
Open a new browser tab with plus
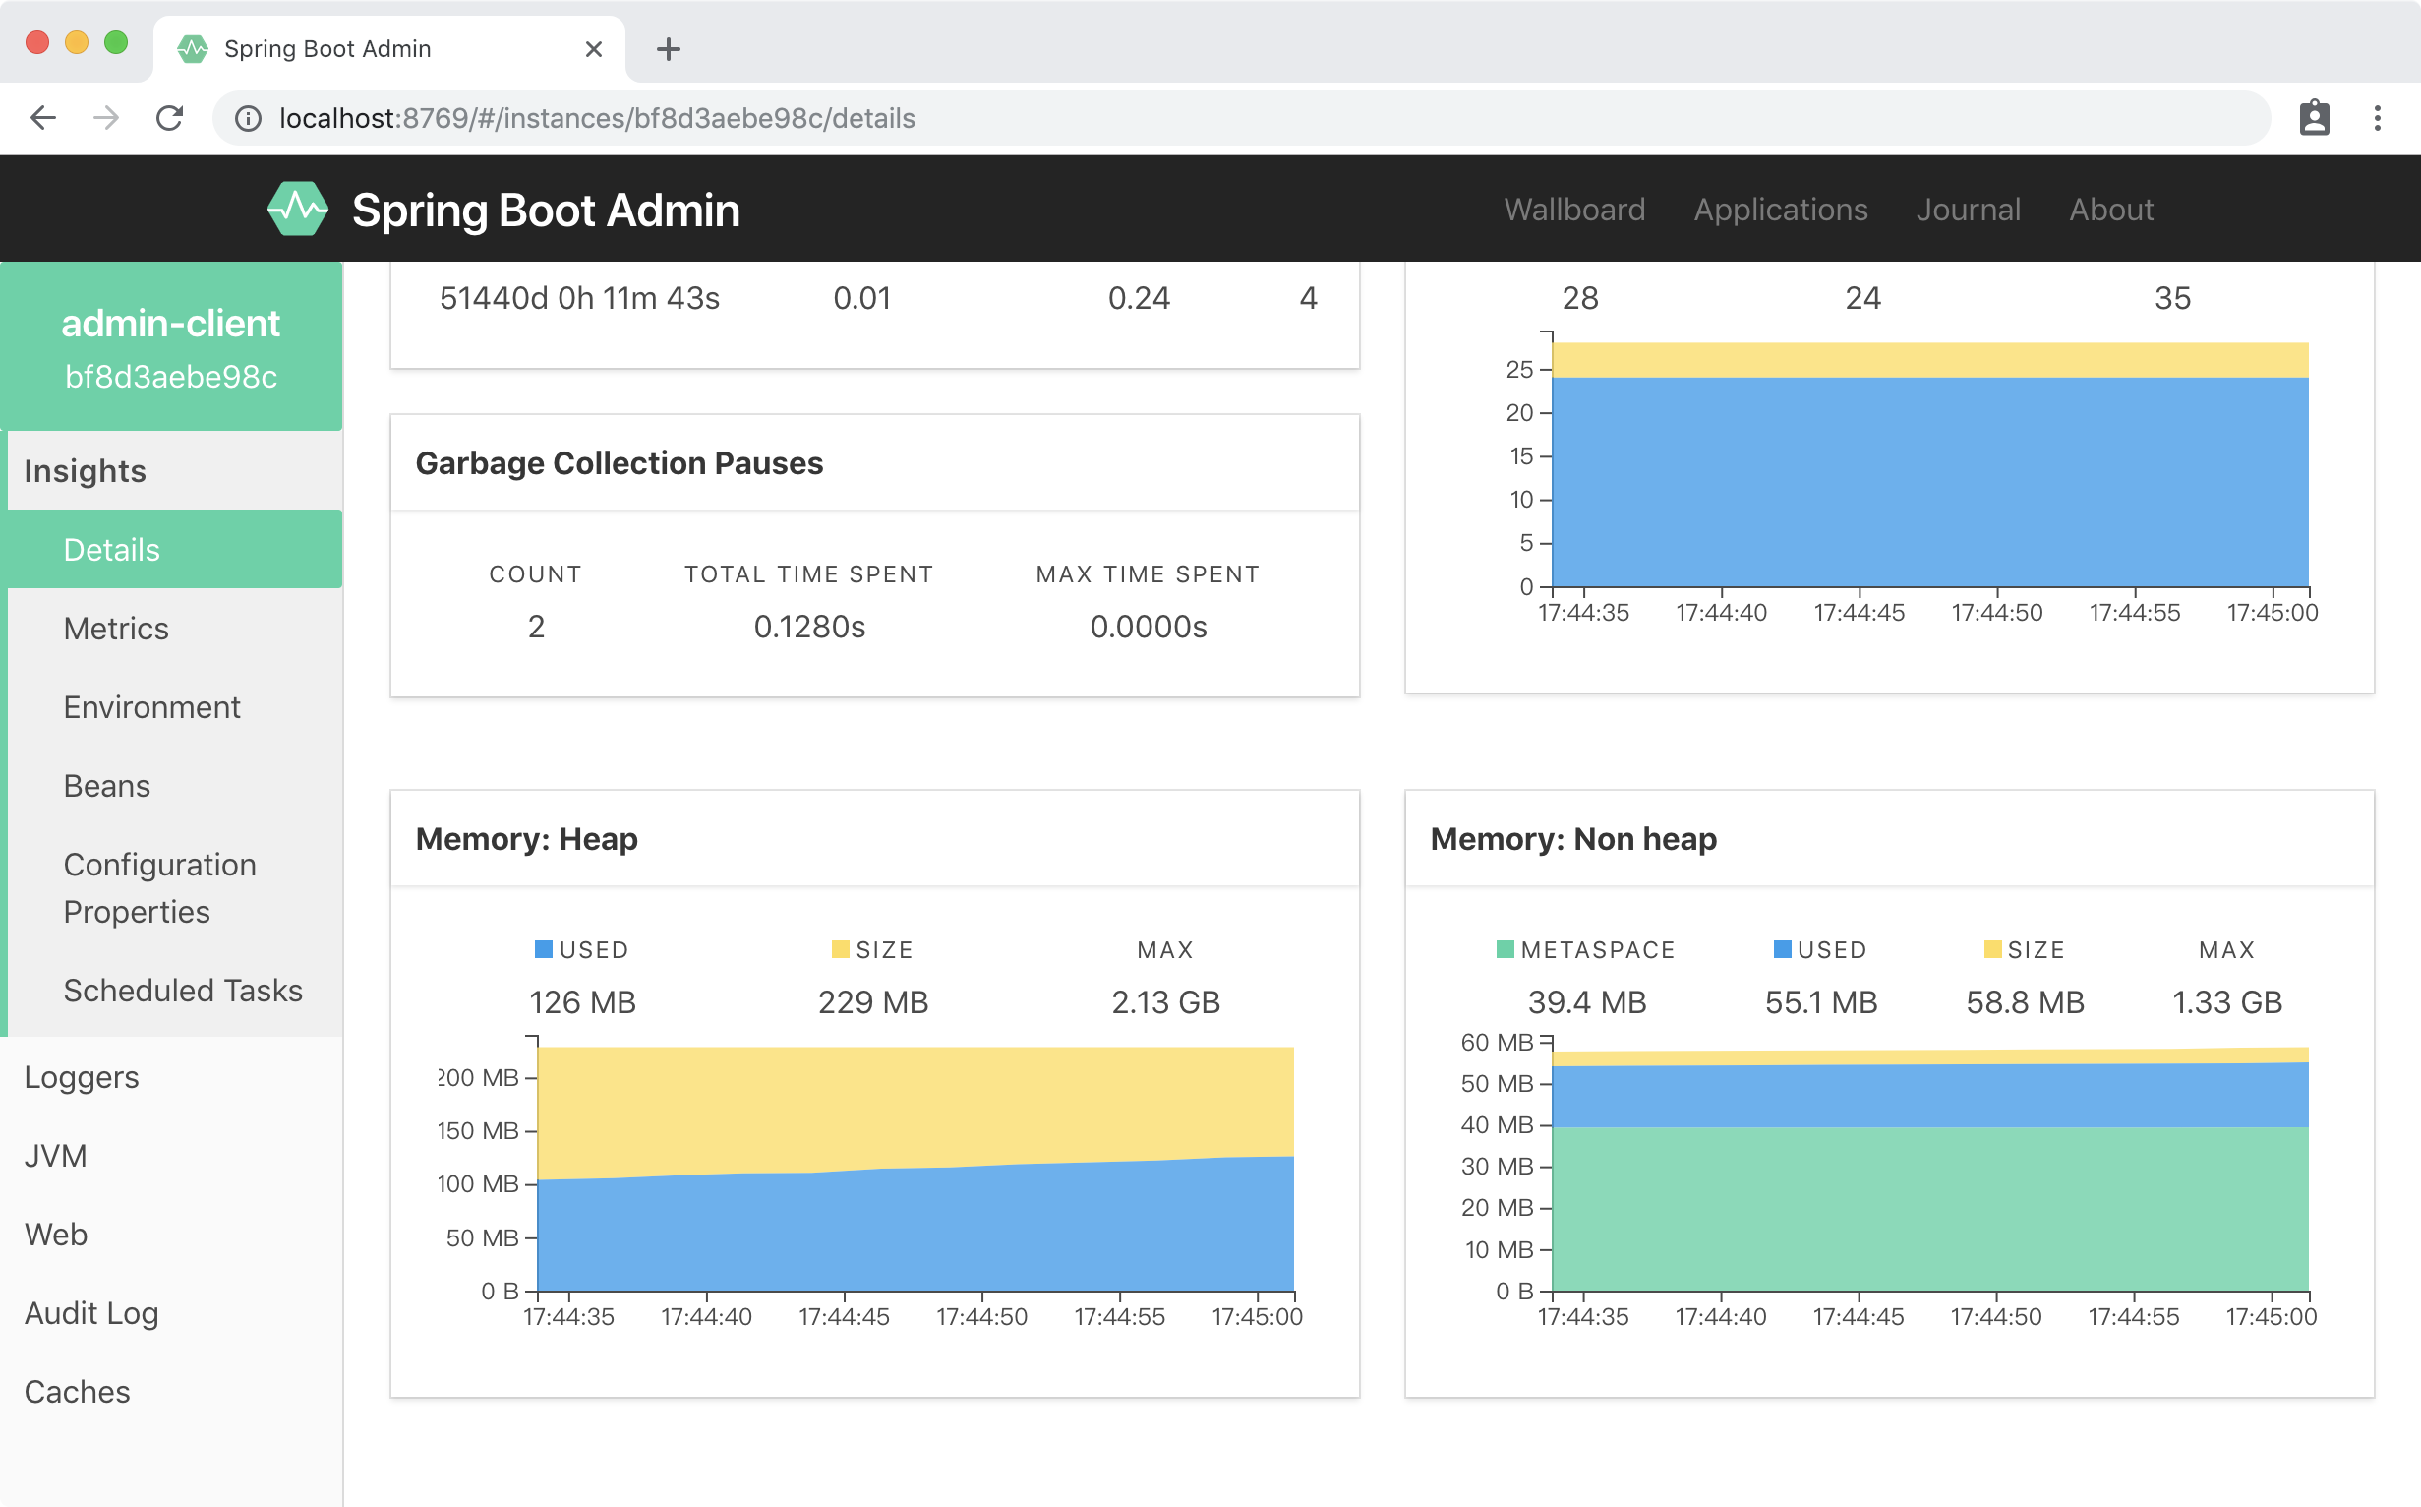[x=669, y=49]
